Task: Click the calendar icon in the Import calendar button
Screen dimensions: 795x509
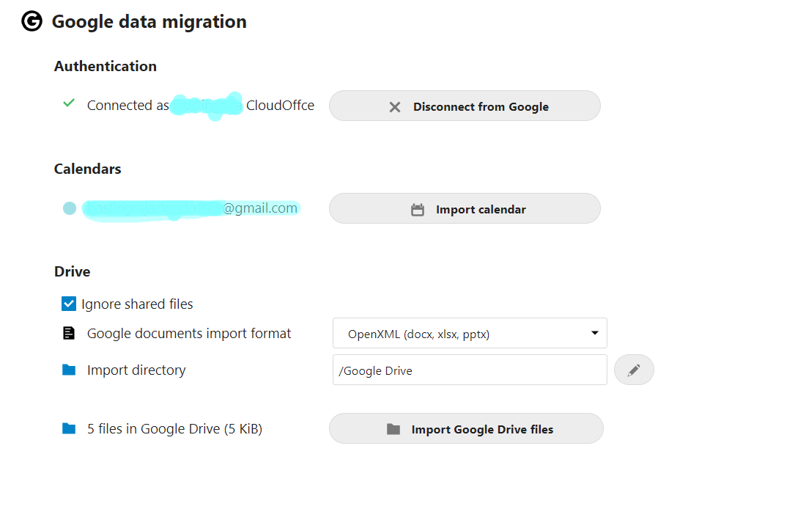Action: [417, 210]
